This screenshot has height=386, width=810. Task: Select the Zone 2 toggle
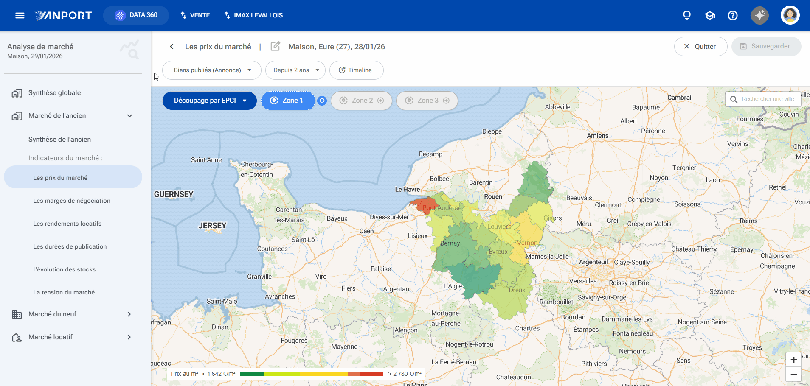pos(361,101)
